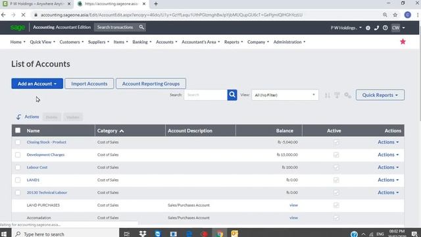The image size is (421, 237).
Task: Click the browser back arrow
Action: point(3,15)
